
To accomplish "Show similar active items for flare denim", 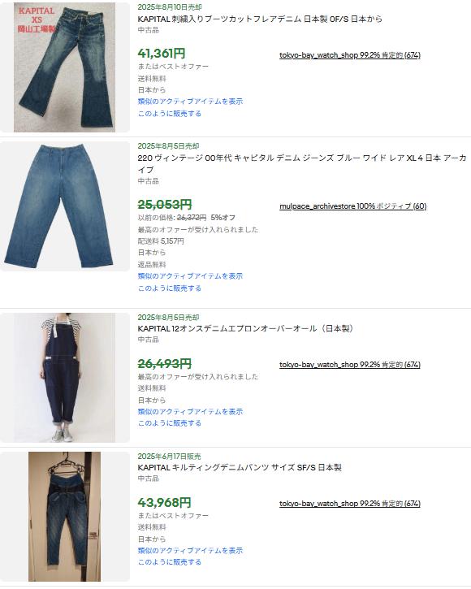I will [190, 102].
